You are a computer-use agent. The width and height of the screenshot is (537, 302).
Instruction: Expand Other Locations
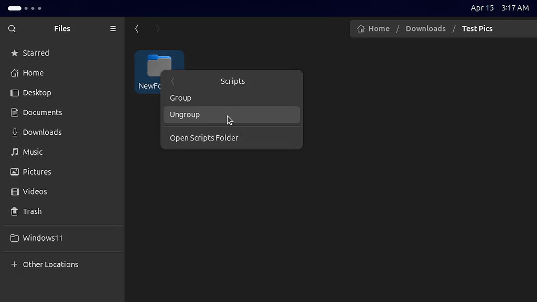[x=50, y=264]
